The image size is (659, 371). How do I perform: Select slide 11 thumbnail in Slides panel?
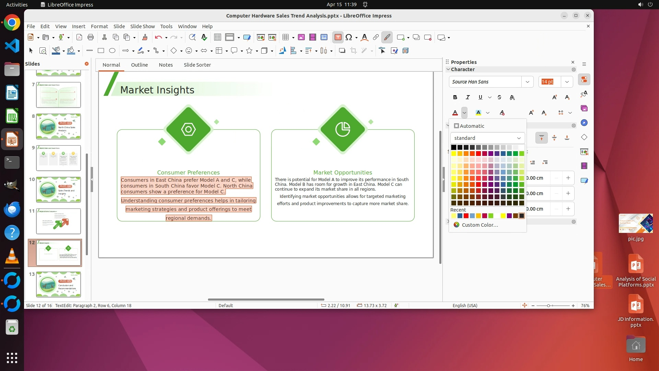pyautogui.click(x=58, y=221)
